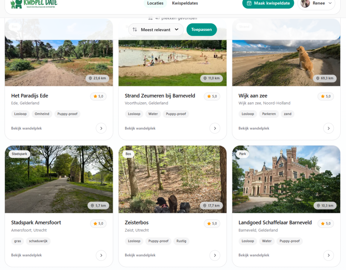The height and width of the screenshot is (270, 346).
Task: Click Zeisterbos star rating badge
Action: (212, 223)
